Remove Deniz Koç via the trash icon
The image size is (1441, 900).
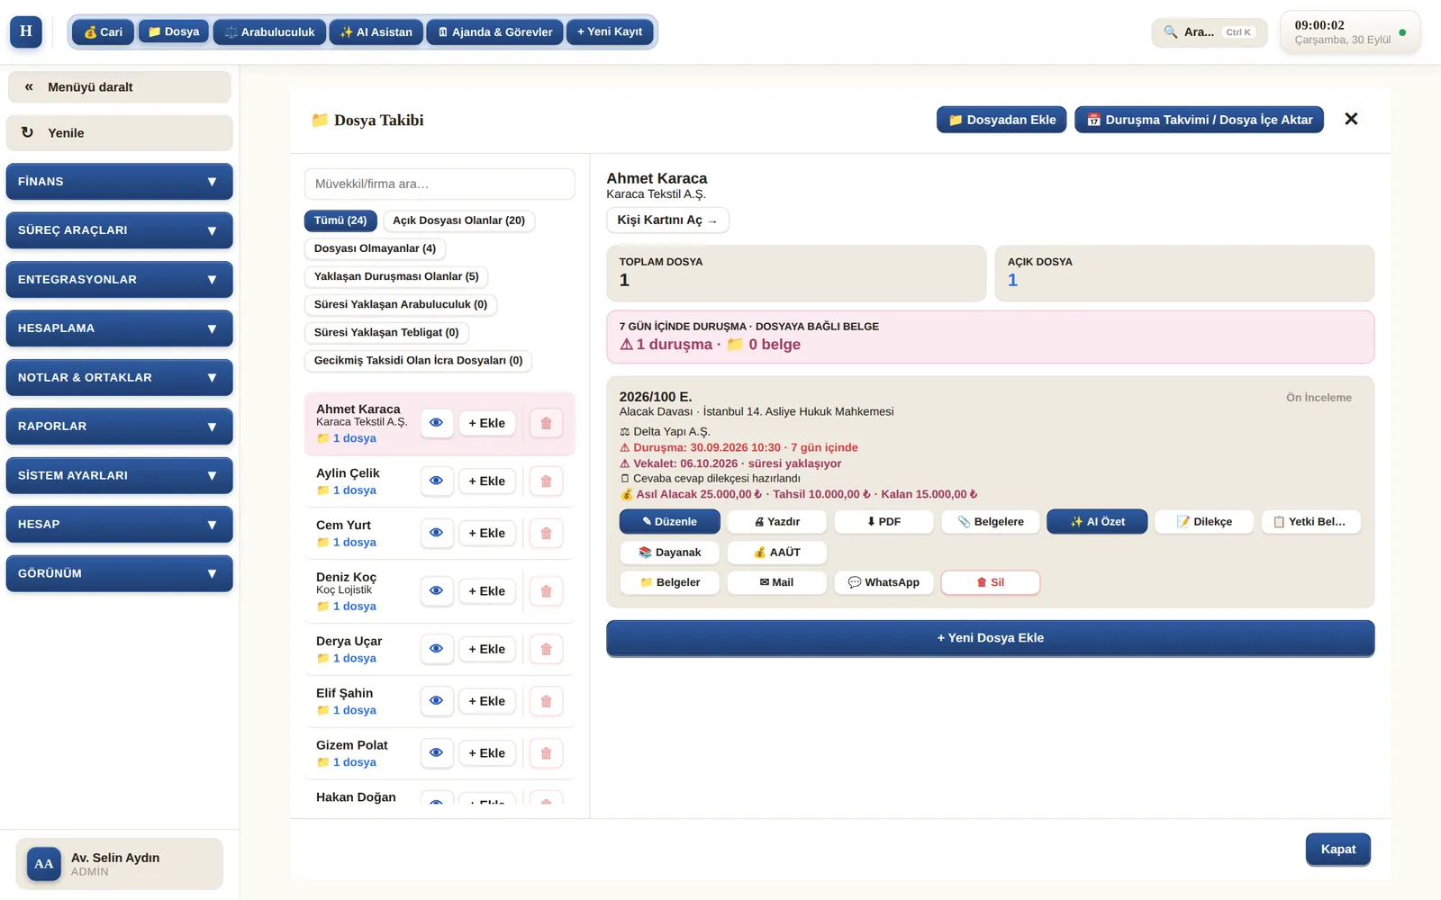pos(546,591)
